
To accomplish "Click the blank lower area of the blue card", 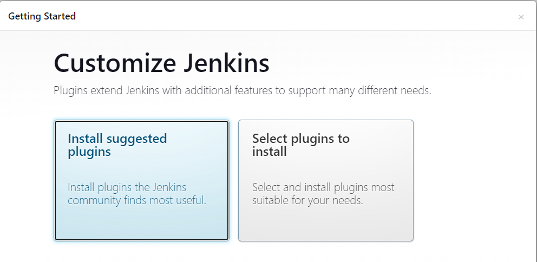I will (141, 225).
